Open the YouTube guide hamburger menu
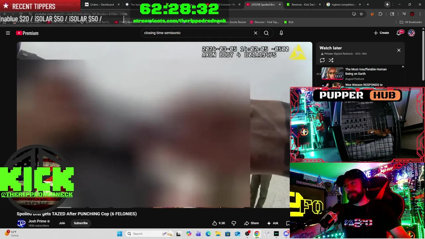 8,33
